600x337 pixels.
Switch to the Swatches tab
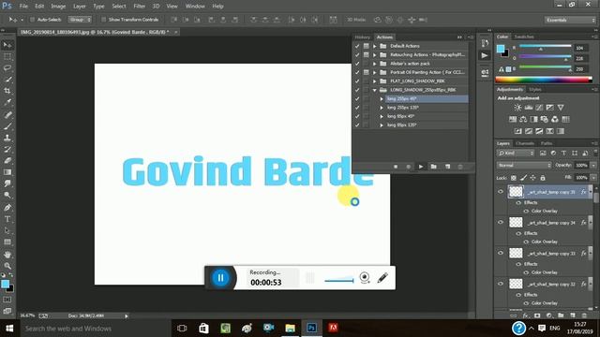tap(524, 37)
